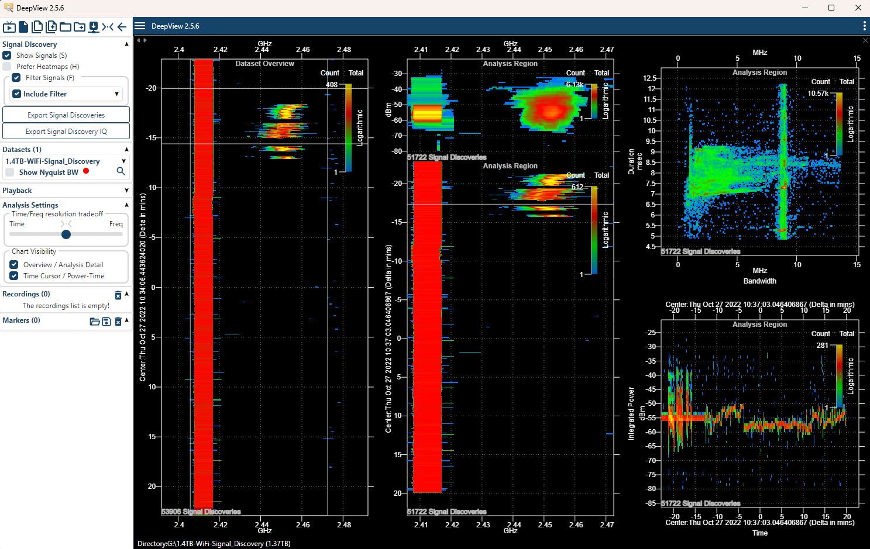
Task: Click the back arrow toolbar icon
Action: pos(122,26)
